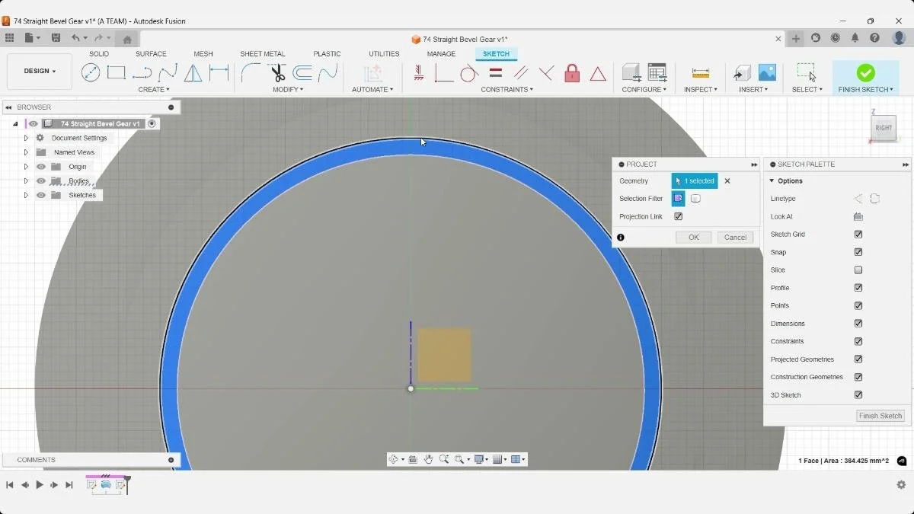Viewport: 914px width, 514px height.
Task: Open the DESIGN workspace dropdown
Action: click(x=40, y=71)
